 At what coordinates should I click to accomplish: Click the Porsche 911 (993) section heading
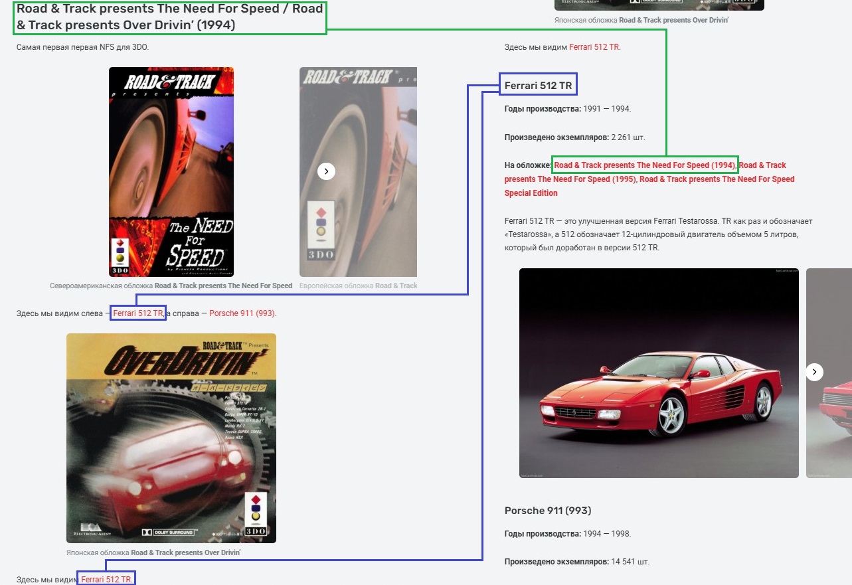(x=547, y=511)
